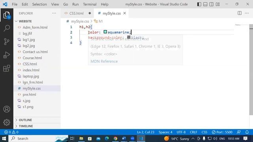253x142 pixels.
Task: Click Port : 5500 Live Server status
Action: click(x=222, y=132)
